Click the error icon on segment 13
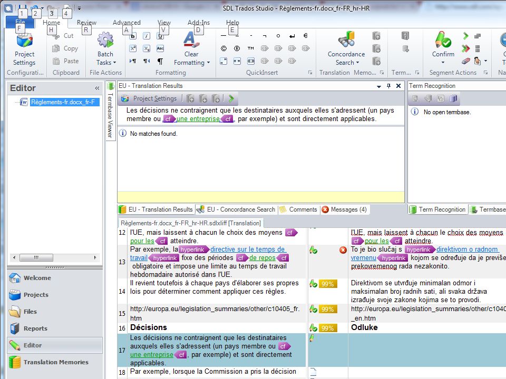Image resolution: width=506 pixels, height=379 pixels. (343, 250)
